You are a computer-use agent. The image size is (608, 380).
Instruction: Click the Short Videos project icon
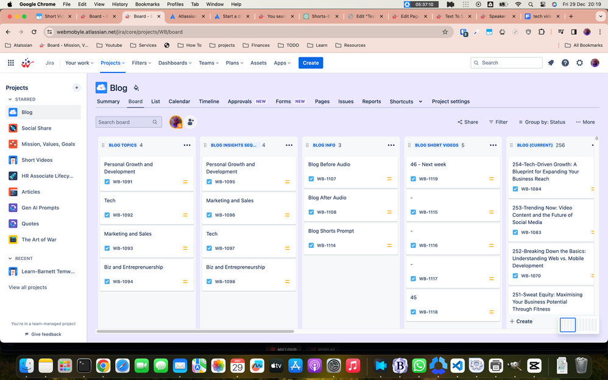click(13, 160)
